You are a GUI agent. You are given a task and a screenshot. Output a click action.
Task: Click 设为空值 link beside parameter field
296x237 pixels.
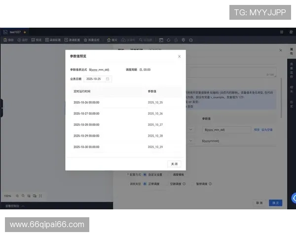[x=267, y=130]
